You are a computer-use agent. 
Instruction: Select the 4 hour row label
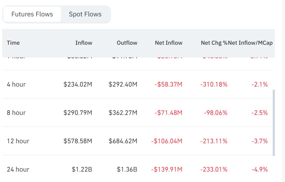click(16, 84)
